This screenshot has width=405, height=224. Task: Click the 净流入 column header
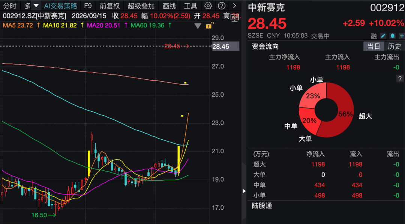[x=315, y=154]
